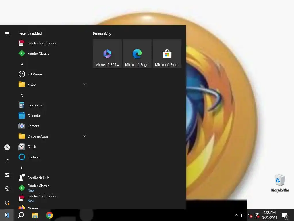Open the Microsoft 365 tile
The width and height of the screenshot is (294, 221).
click(107, 54)
